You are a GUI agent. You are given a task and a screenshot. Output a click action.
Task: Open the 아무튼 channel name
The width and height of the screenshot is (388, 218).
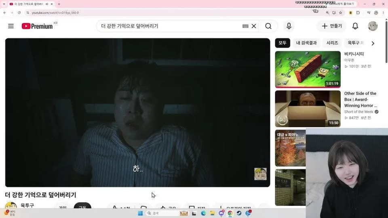349,60
